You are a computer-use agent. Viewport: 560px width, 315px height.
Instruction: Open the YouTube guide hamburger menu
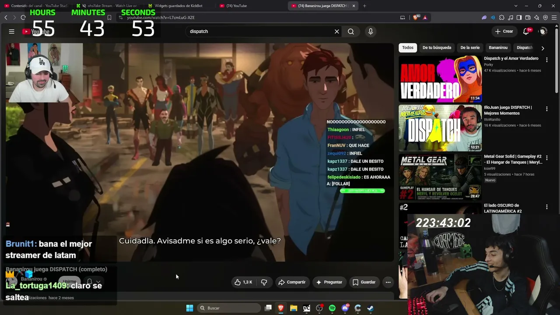[12, 31]
